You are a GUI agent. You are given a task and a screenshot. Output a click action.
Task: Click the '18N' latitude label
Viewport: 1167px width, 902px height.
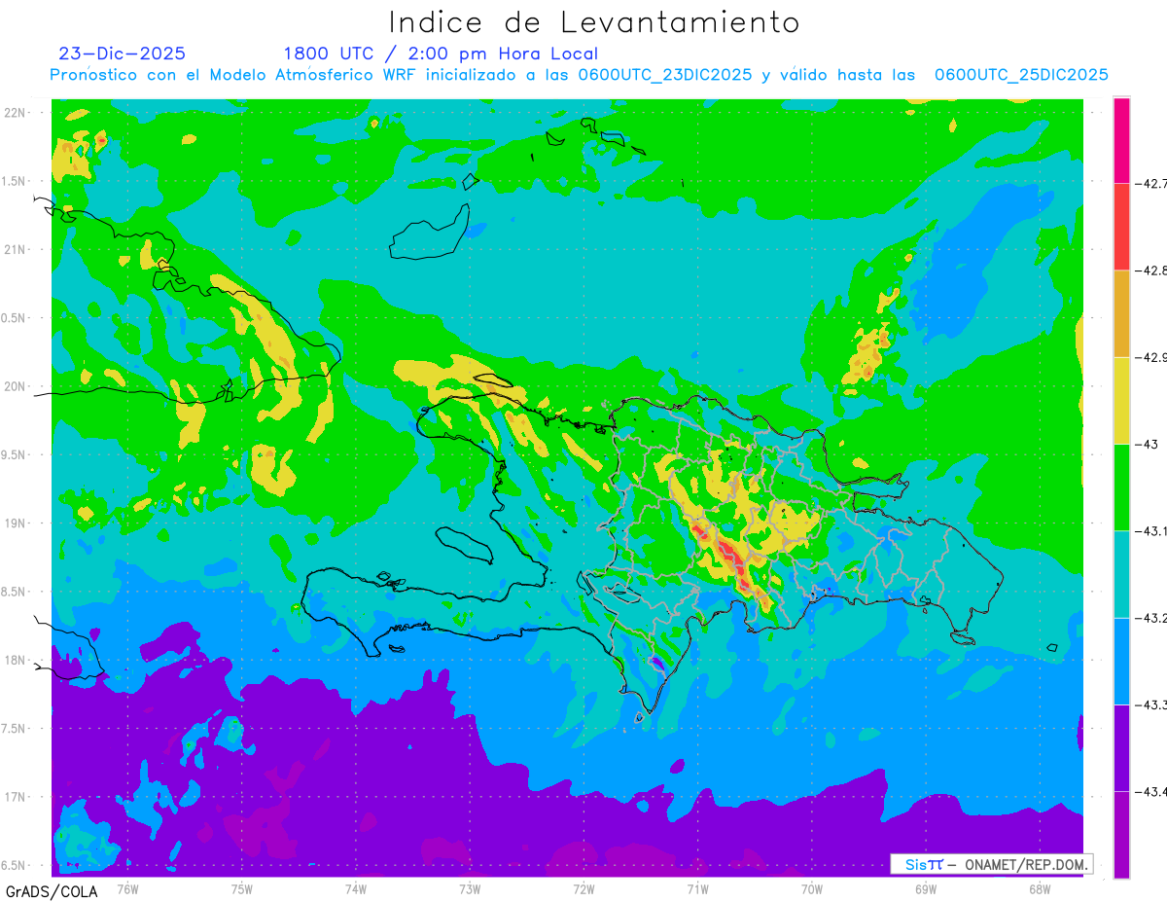click(x=15, y=661)
